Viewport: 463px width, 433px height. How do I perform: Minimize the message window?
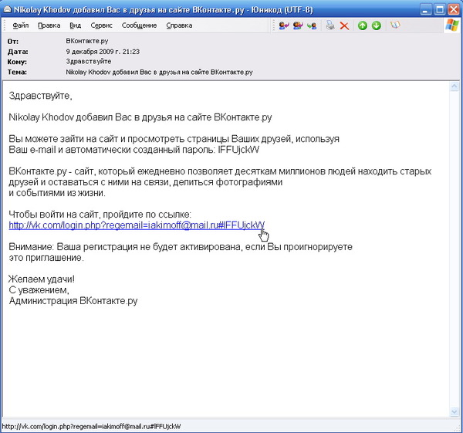point(425,10)
